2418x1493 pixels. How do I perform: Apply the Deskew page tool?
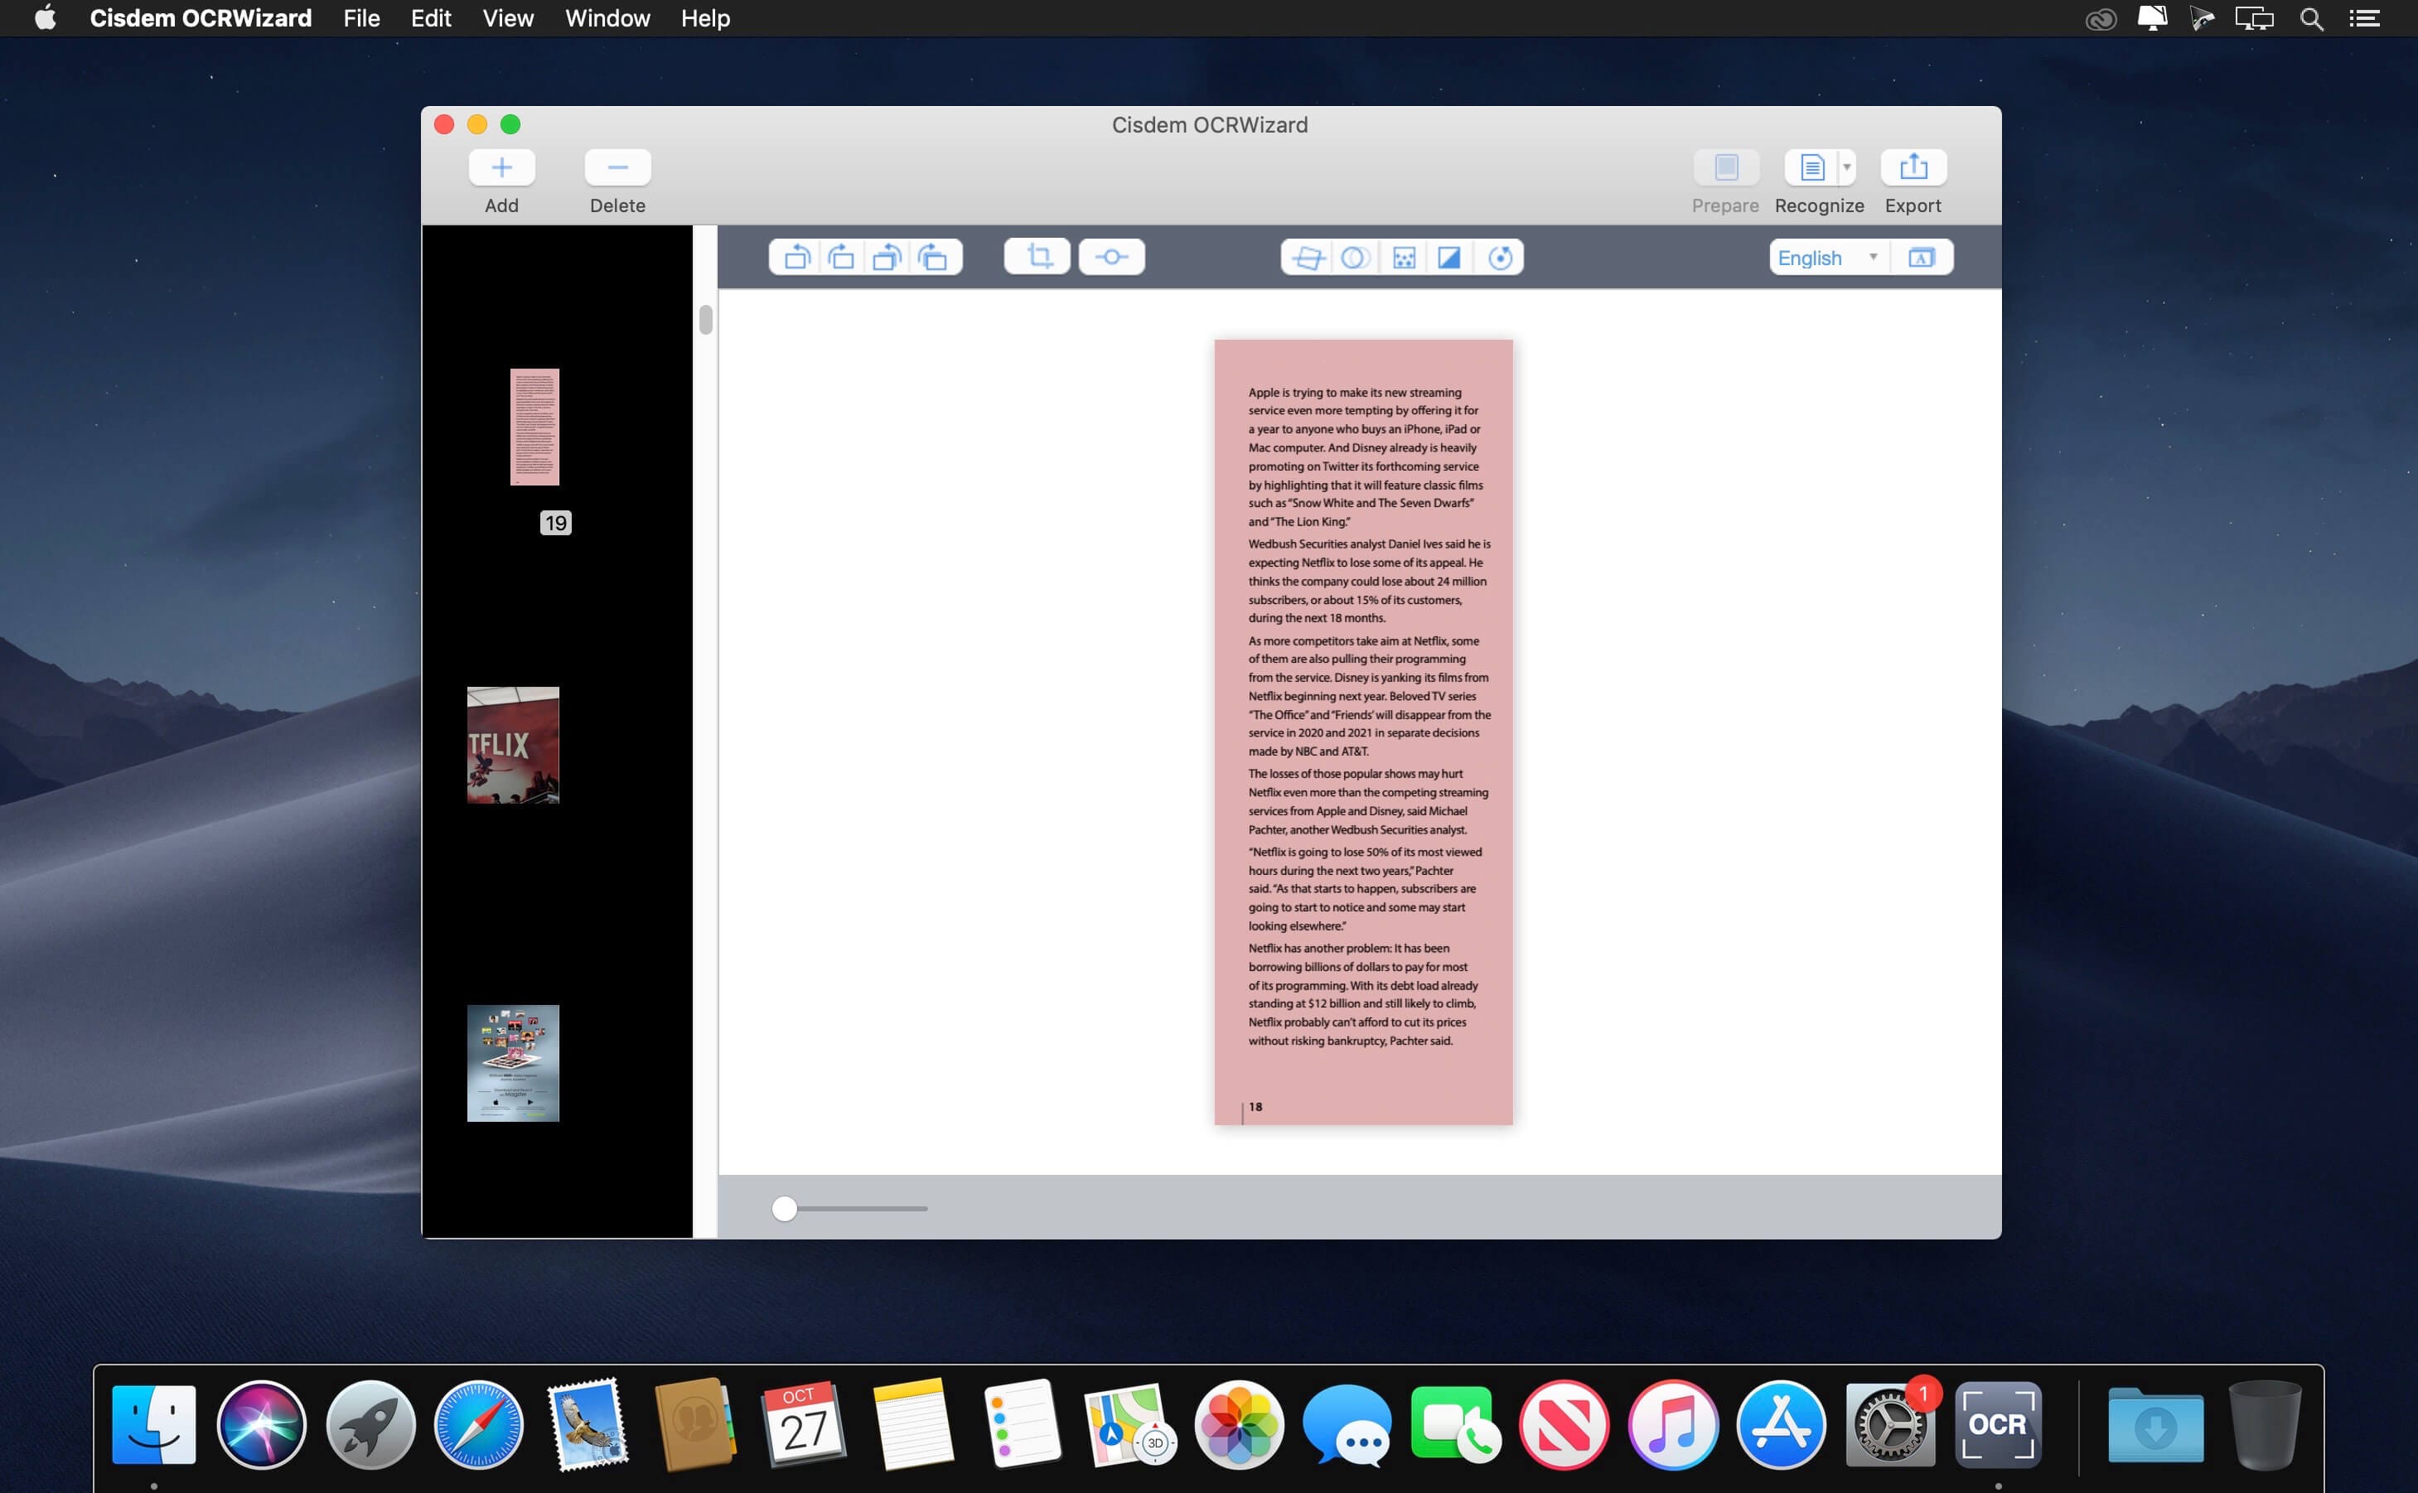click(x=1308, y=258)
